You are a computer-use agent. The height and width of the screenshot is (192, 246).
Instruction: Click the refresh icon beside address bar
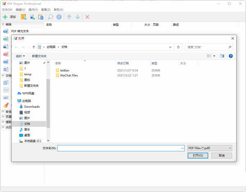[178, 47]
